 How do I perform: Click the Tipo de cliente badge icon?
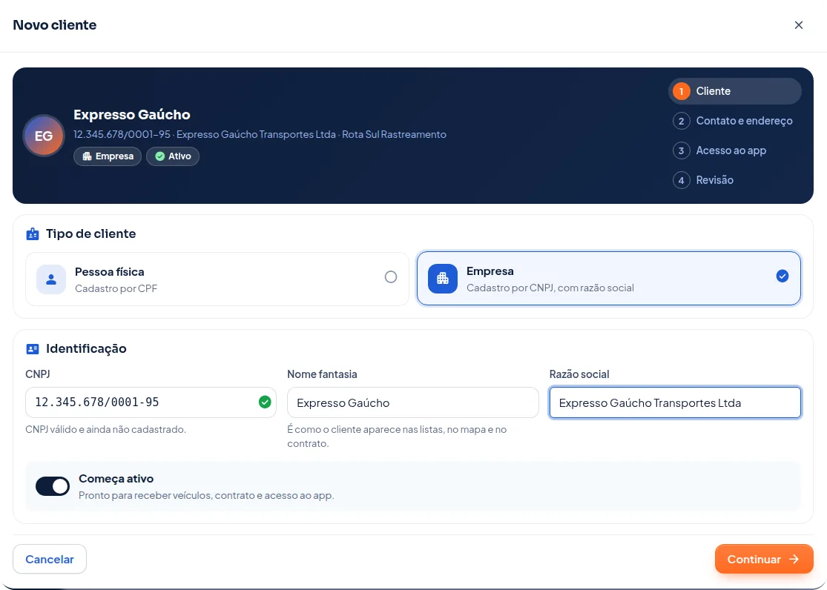(x=33, y=233)
